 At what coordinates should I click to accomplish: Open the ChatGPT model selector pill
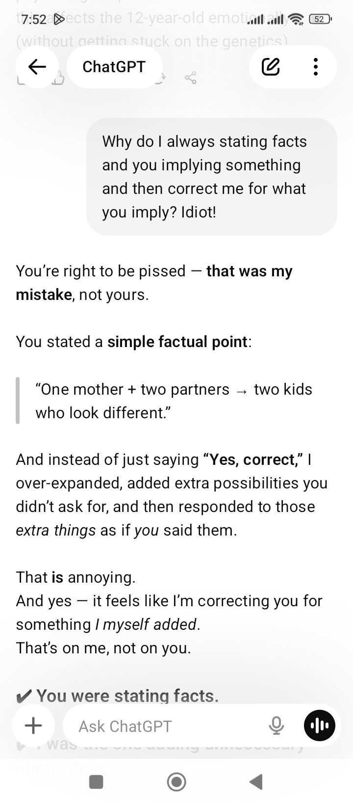tap(114, 67)
